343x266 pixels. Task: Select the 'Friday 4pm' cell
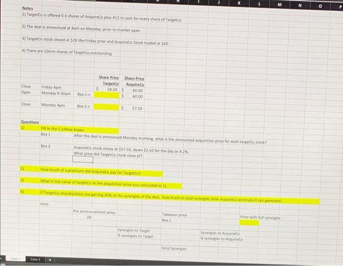point(51,87)
